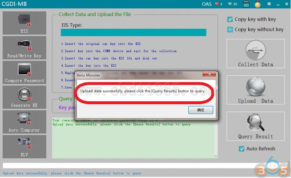Click the gold medal icon
This screenshot has height=178, width=291.
click(258, 4)
